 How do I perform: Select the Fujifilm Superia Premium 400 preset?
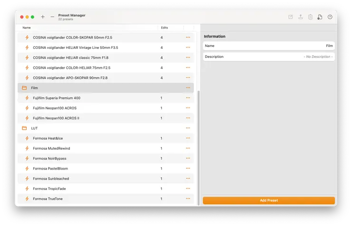(106, 98)
